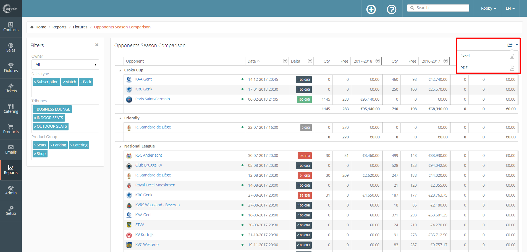Image resolution: width=527 pixels, height=252 pixels.
Task: Remove the Seats product group tag
Action: coord(35,145)
